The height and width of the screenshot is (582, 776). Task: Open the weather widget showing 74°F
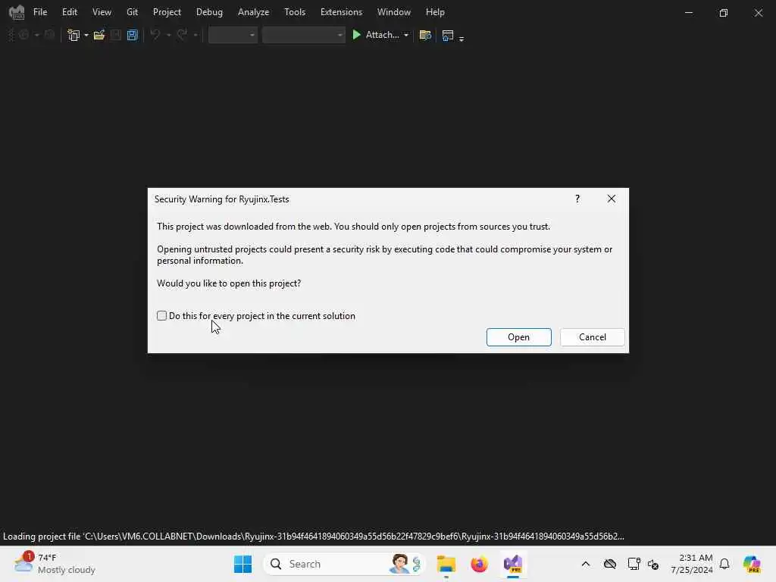(55, 564)
